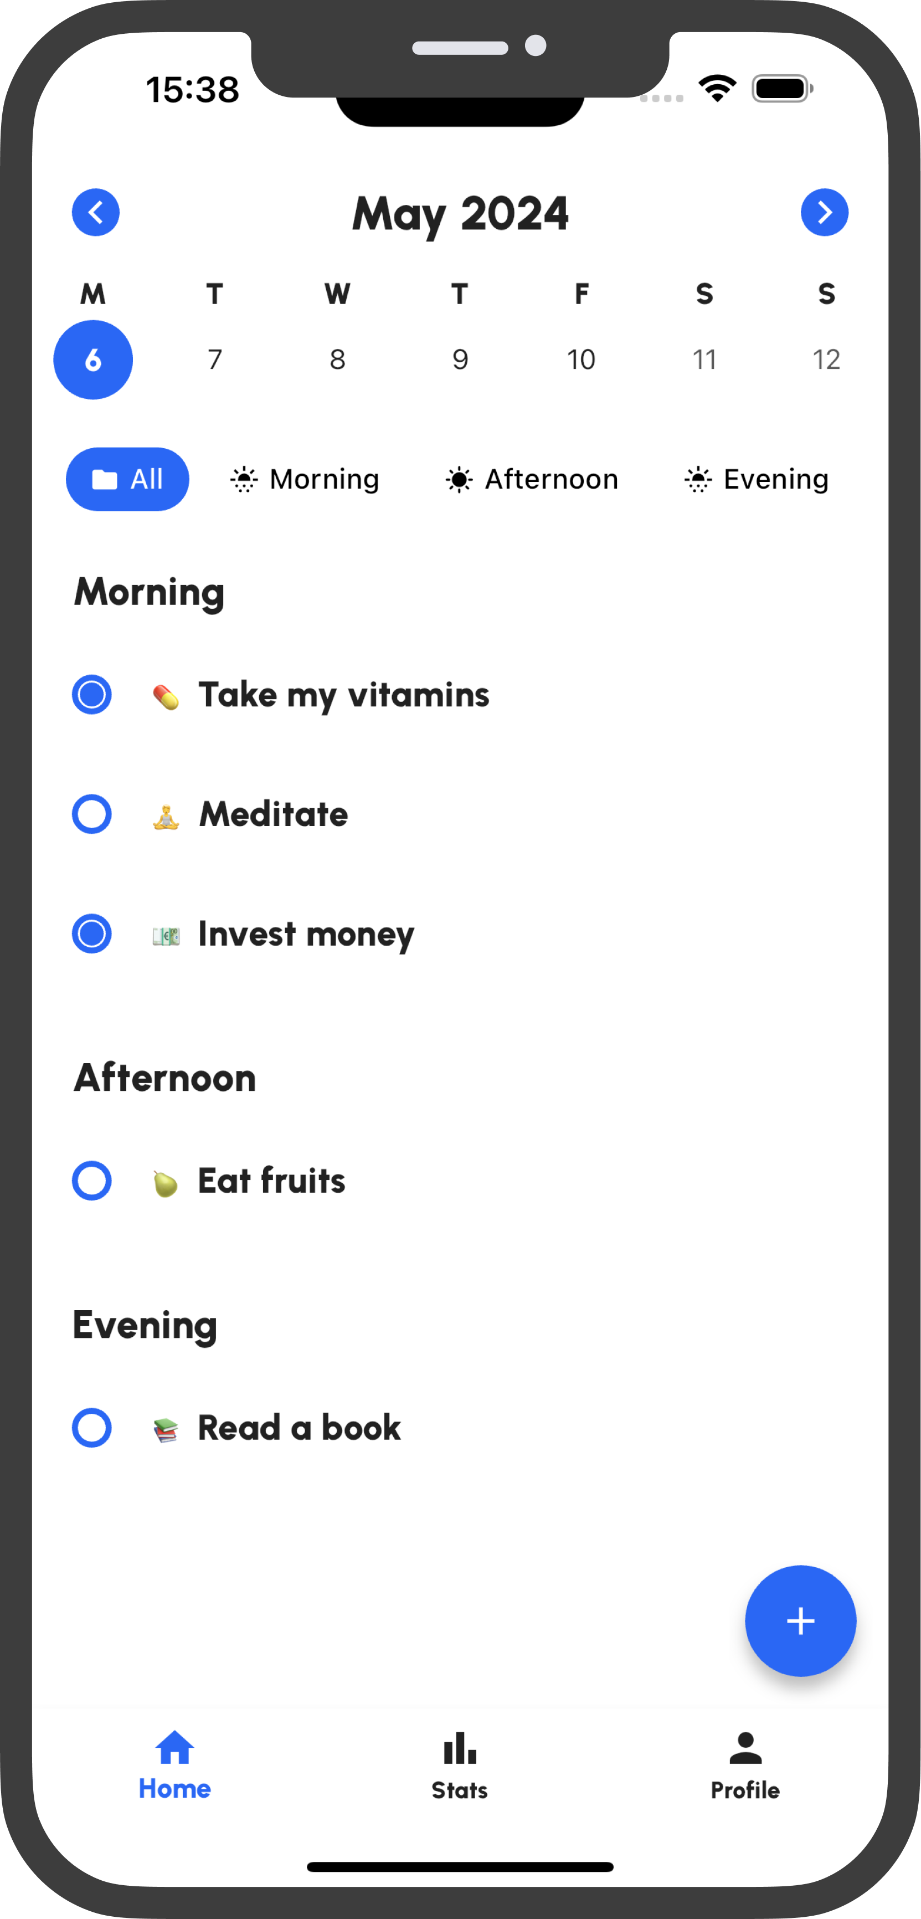Open the Meditate habit title

coord(273,813)
